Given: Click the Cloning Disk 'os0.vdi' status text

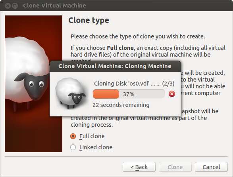Looking at the screenshot, I should (x=134, y=84).
